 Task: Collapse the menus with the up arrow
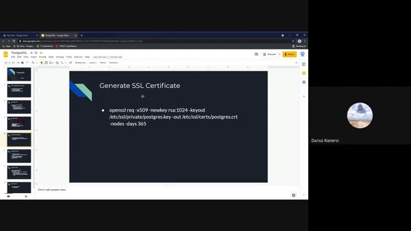point(296,63)
